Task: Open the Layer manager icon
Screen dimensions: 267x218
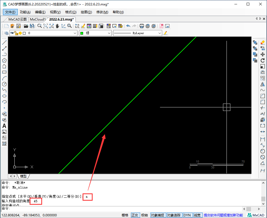Action: tap(7, 33)
